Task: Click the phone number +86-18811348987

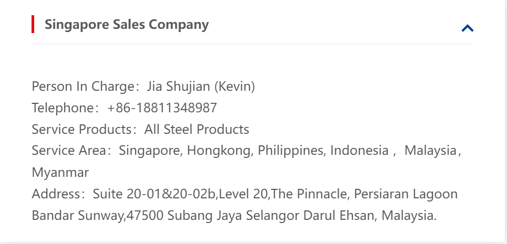Action: tap(162, 108)
